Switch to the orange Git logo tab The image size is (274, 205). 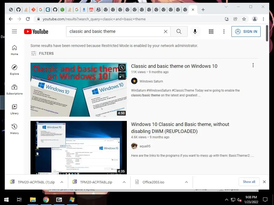(33, 10)
